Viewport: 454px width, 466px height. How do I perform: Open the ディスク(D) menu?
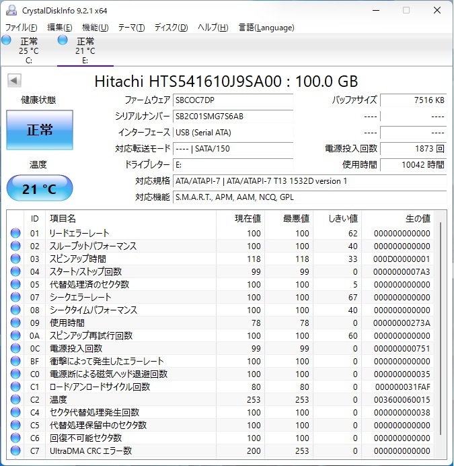coord(172,28)
